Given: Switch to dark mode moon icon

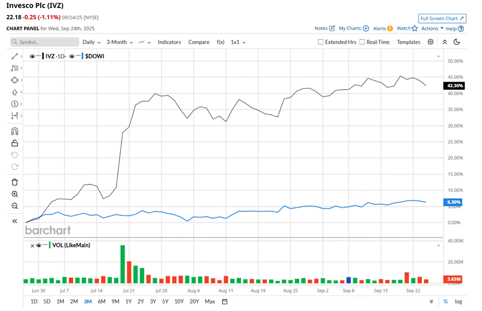Looking at the screenshot, I should pyautogui.click(x=457, y=42).
